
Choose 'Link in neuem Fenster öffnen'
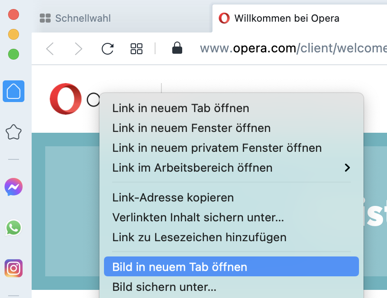[191, 128]
